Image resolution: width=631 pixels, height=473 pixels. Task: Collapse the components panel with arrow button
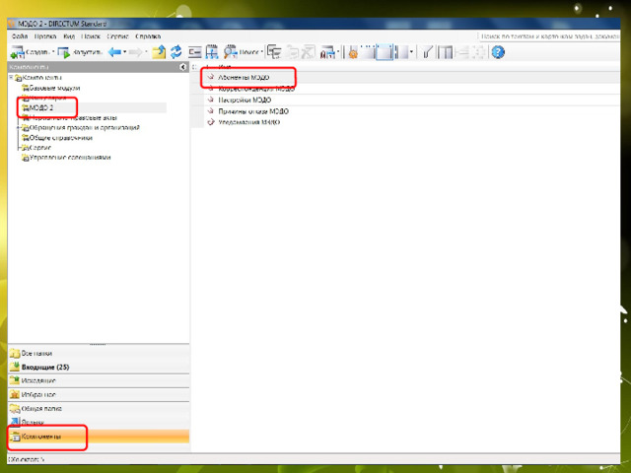pyautogui.click(x=183, y=66)
